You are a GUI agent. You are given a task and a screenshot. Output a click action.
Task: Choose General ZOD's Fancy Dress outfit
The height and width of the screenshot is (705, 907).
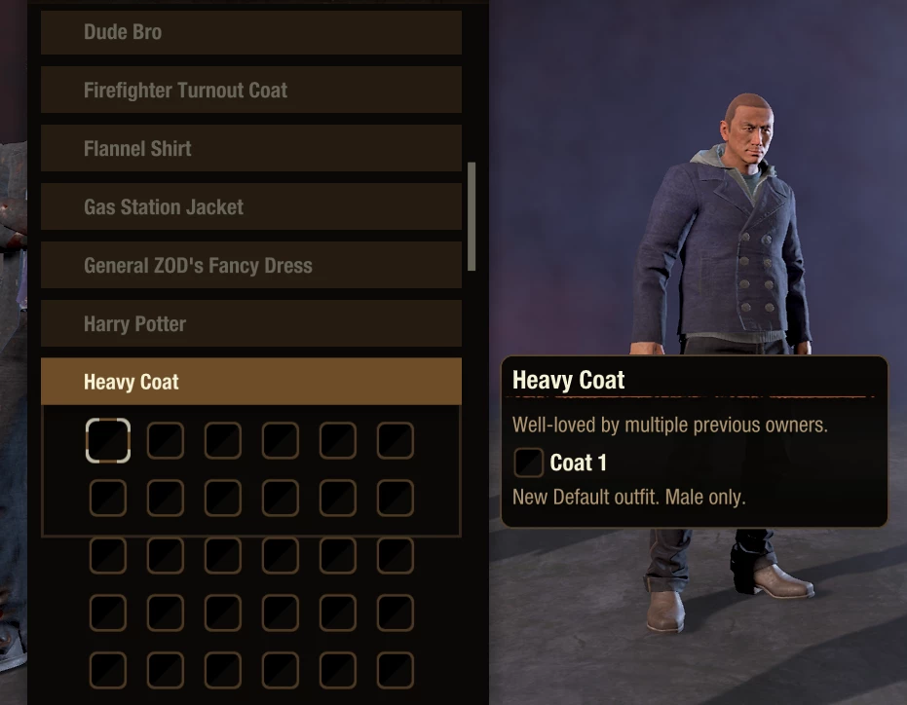(251, 266)
